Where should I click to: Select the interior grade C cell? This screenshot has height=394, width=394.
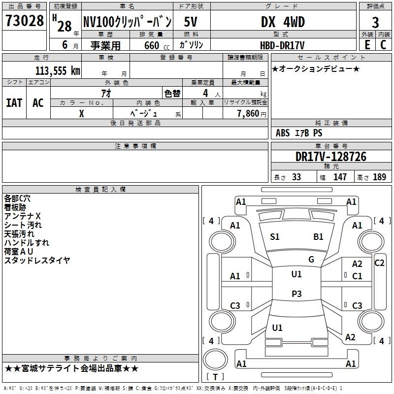pyautogui.click(x=384, y=44)
